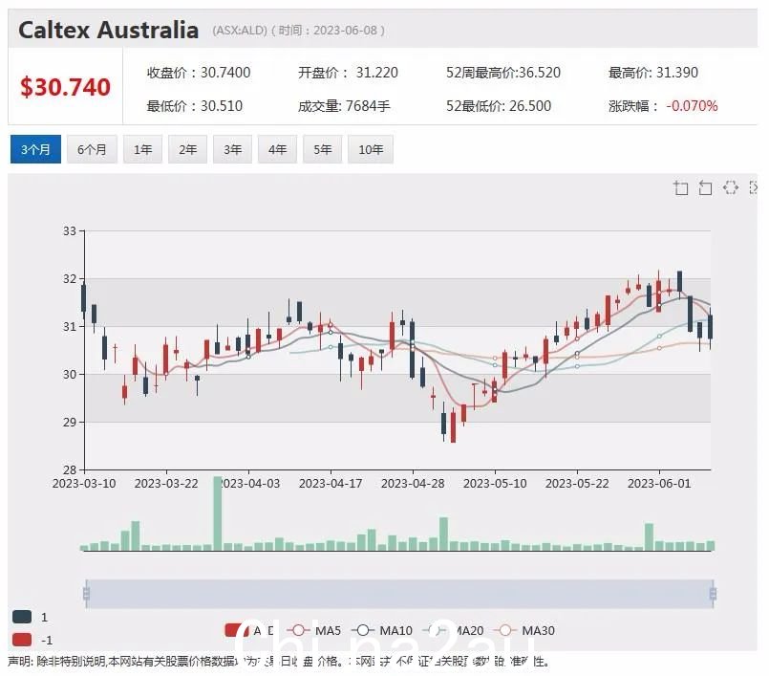Viewport: 769px width, 676px height.
Task: Click the large $30.740 price
Action: [x=65, y=87]
